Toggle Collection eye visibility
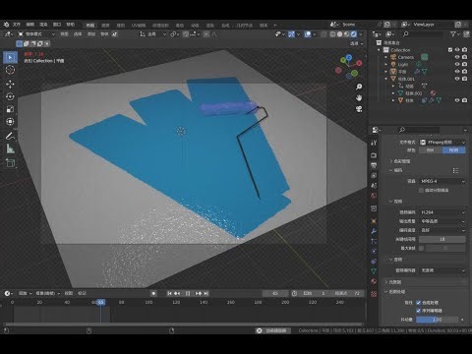472x354 pixels. tap(457, 50)
